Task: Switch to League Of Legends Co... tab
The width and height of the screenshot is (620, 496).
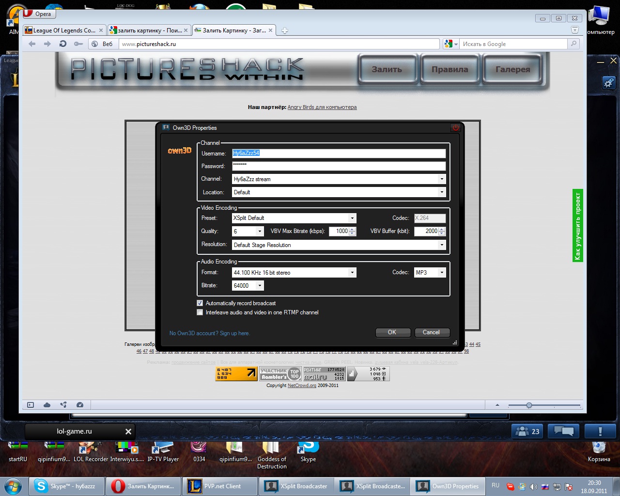Action: [x=64, y=30]
